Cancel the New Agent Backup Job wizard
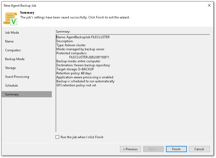 199,149
